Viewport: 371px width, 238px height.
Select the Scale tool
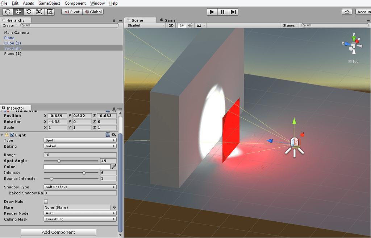click(39, 12)
